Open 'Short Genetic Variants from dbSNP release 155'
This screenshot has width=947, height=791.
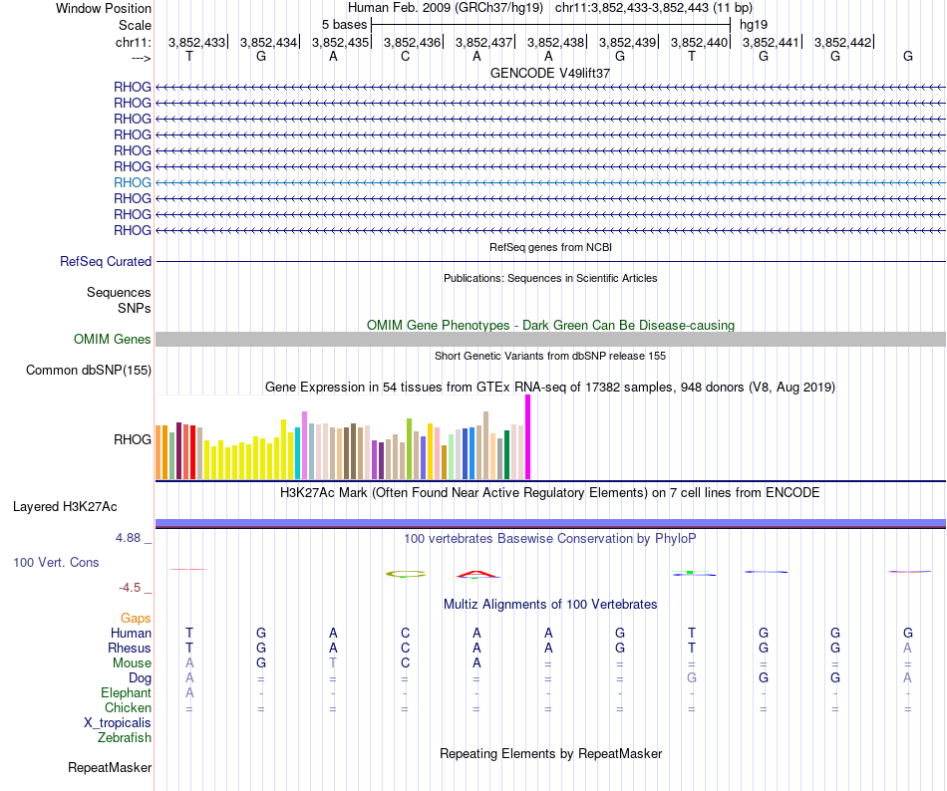point(550,356)
